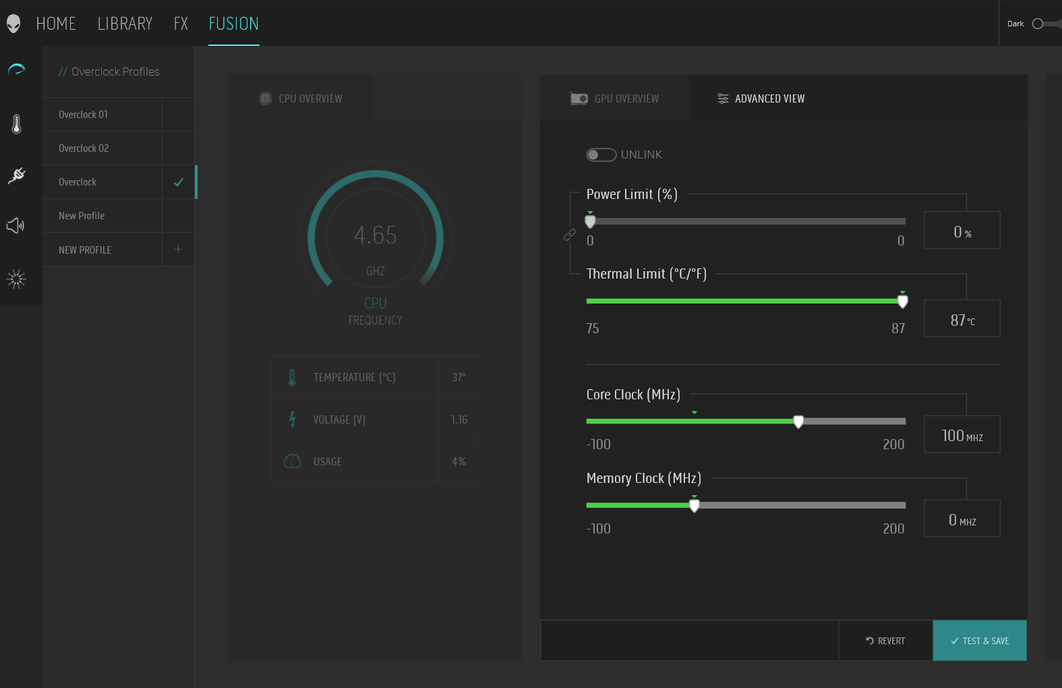Screen dimensions: 1062x688
Task: Click the sliders icon beside Advanced View
Action: tap(723, 98)
